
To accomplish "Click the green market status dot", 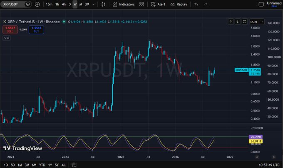I will point(64,22).
